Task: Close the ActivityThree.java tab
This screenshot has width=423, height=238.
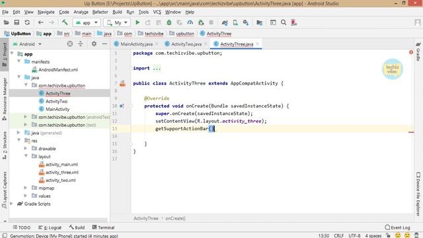Action: tap(257, 44)
